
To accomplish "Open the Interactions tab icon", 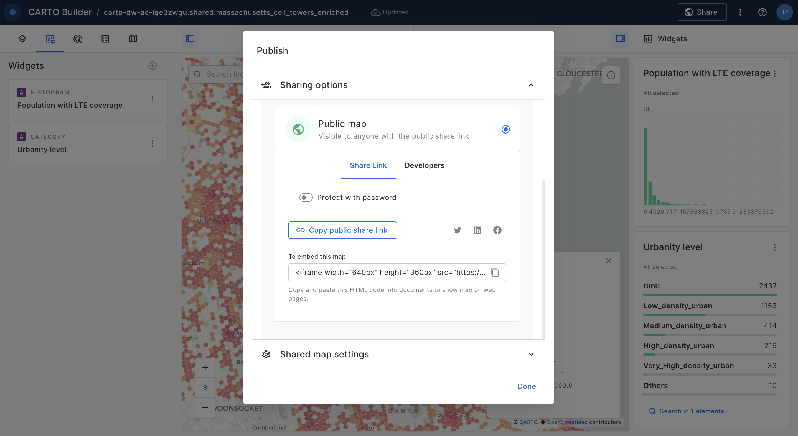I will [x=77, y=39].
